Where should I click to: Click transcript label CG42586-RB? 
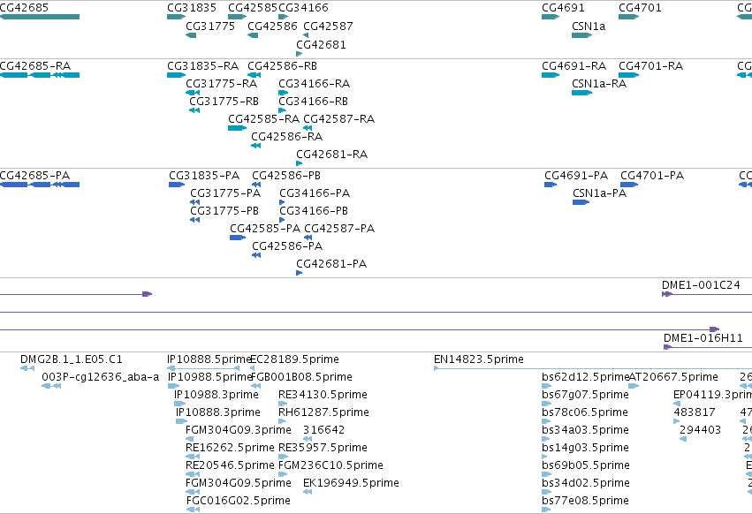pyautogui.click(x=283, y=65)
